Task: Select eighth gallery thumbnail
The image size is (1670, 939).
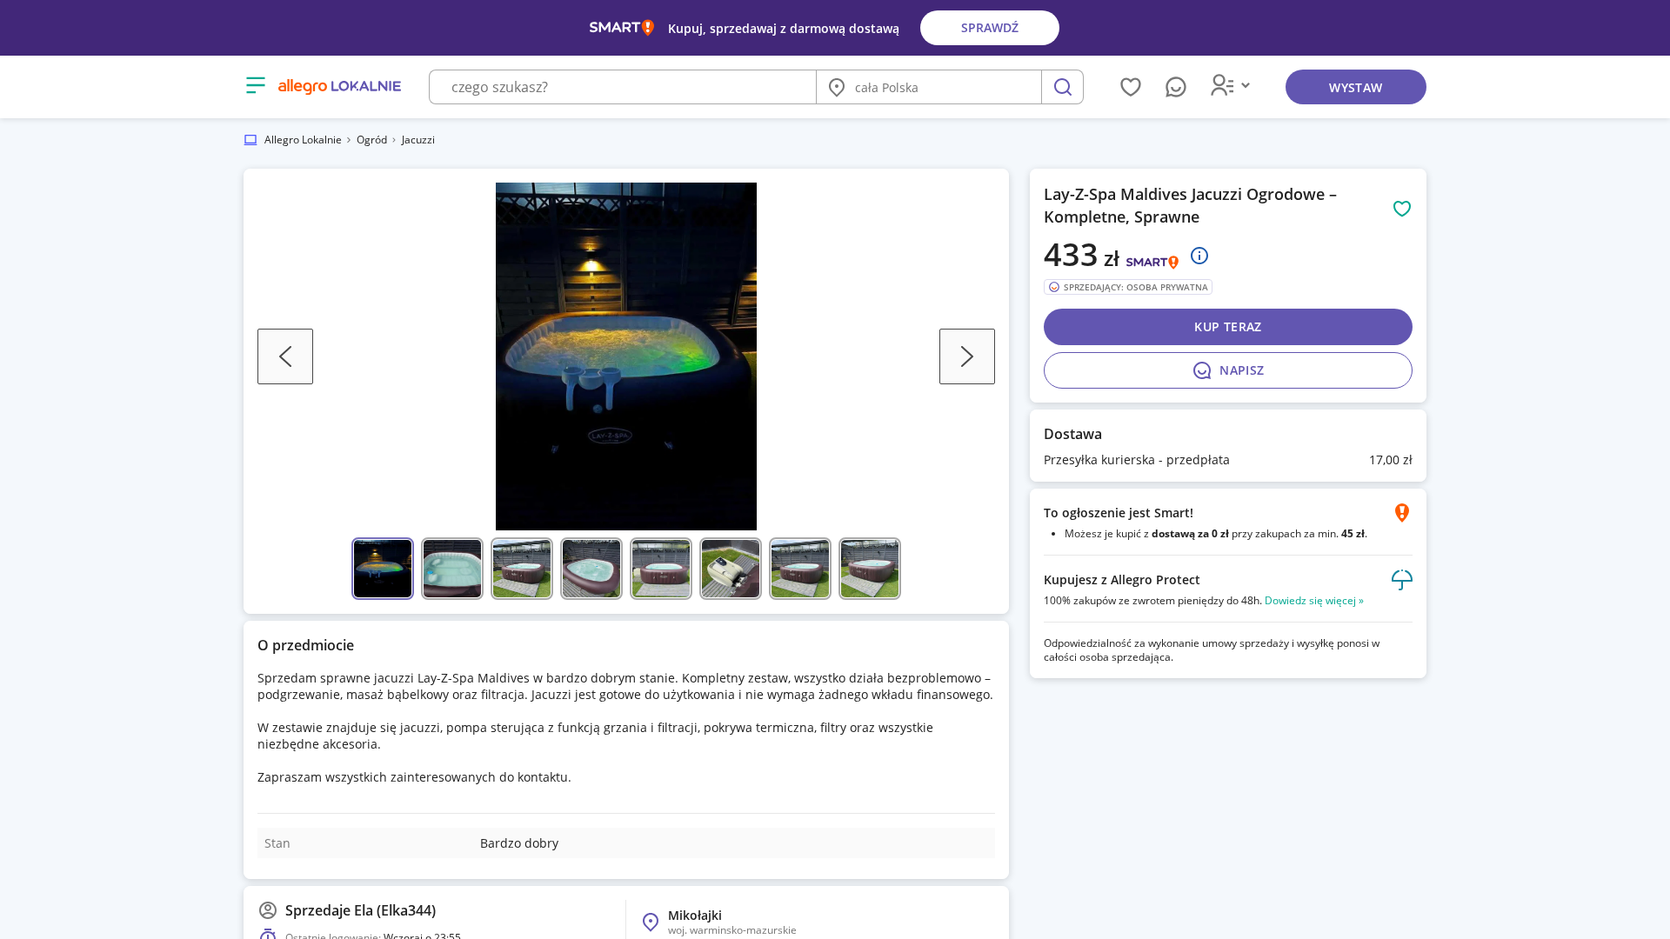Action: tap(870, 569)
